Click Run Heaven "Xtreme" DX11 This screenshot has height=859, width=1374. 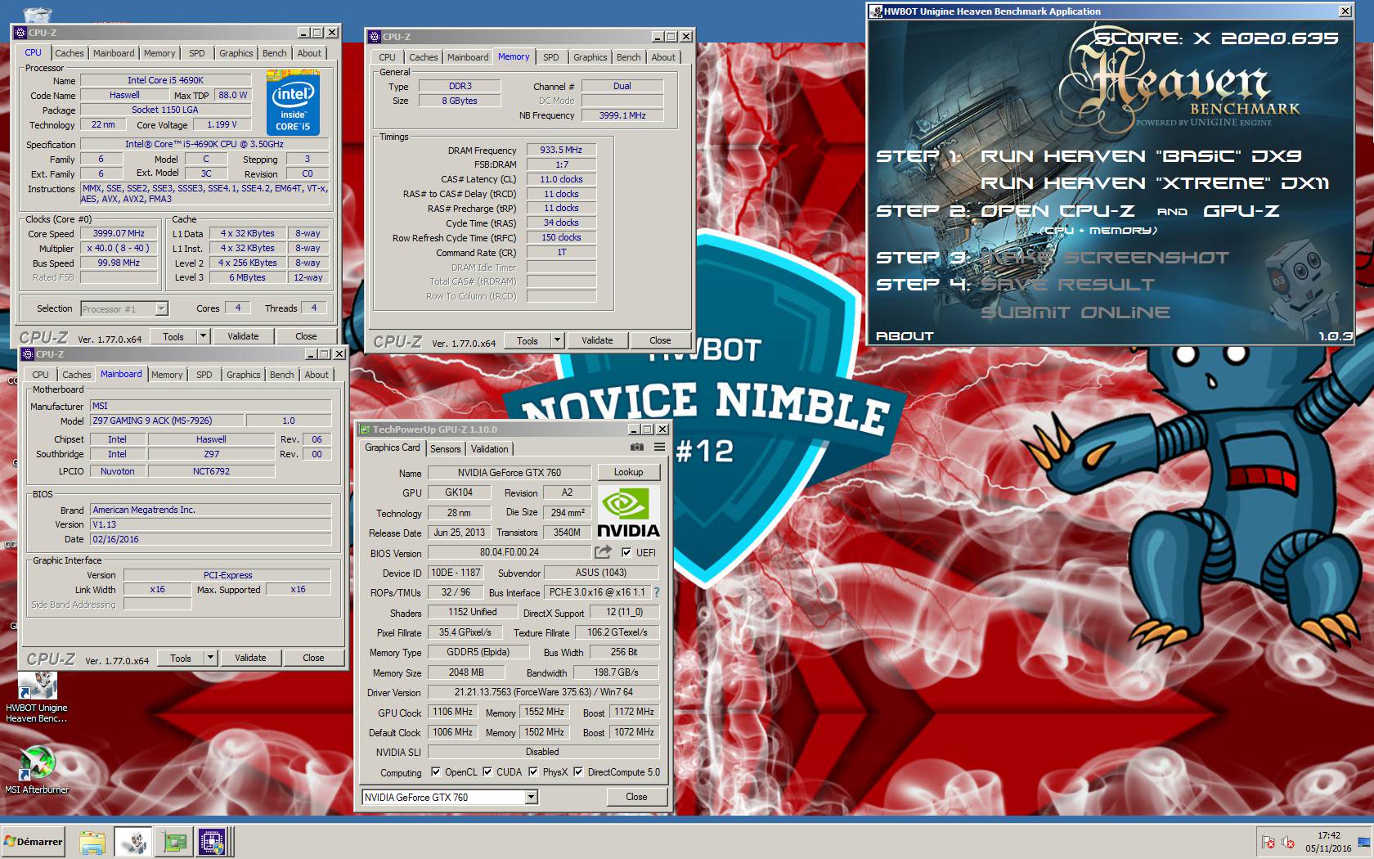[1155, 183]
